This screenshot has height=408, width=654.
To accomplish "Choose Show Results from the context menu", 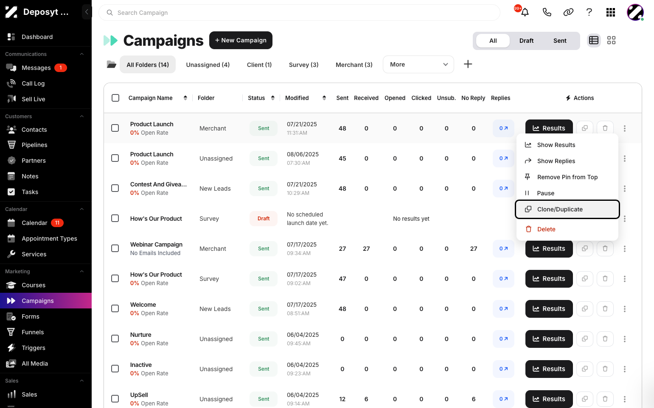I will (567, 145).
